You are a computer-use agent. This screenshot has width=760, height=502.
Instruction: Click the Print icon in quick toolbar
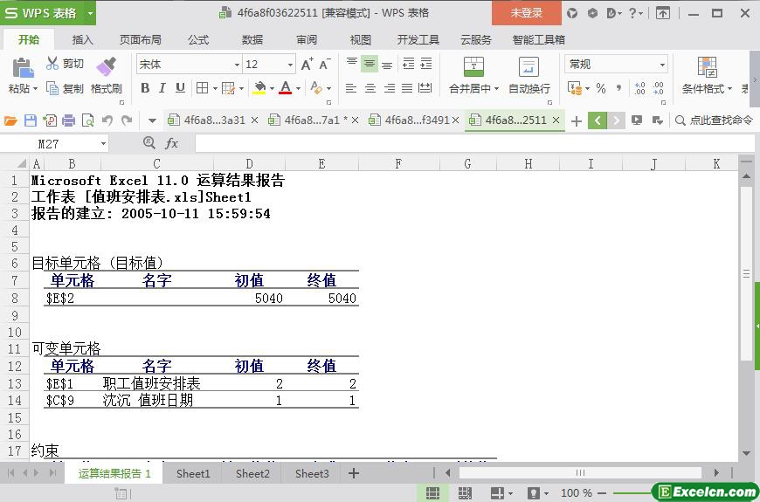(x=69, y=120)
